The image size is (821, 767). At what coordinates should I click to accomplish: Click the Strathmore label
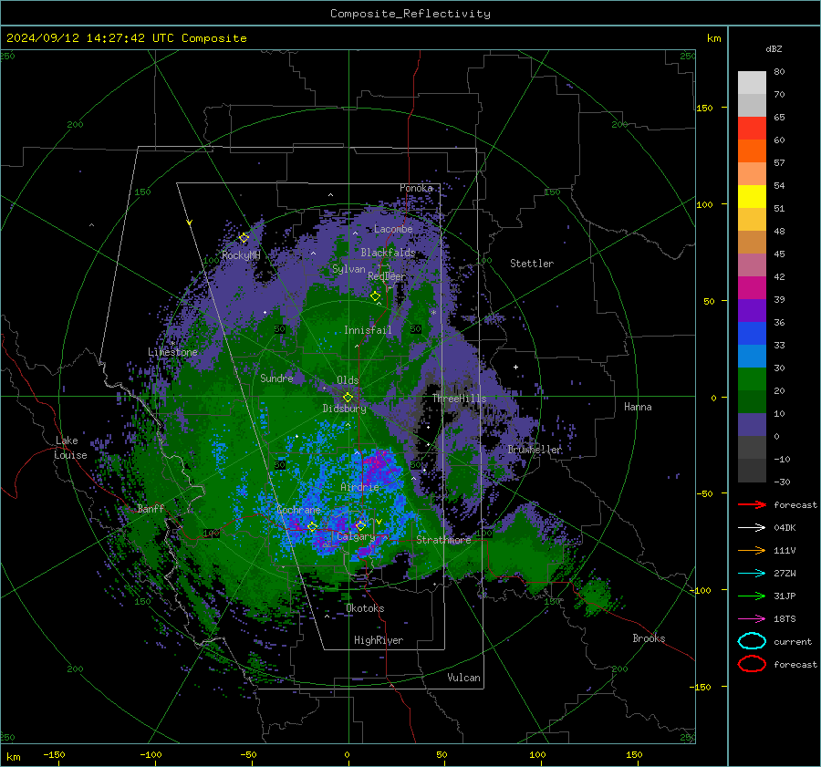pos(443,540)
